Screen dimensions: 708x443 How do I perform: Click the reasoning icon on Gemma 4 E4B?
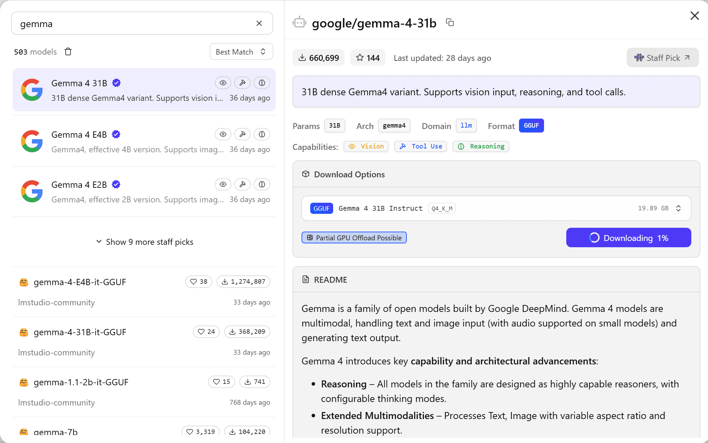(262, 134)
